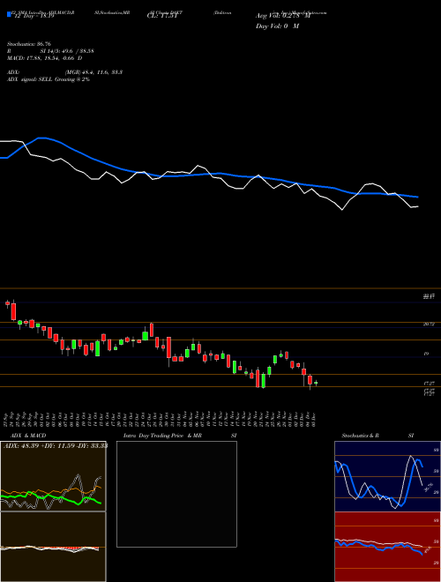Click the MACD histogram panel below ADX
441x582 pixels.
click(x=53, y=547)
